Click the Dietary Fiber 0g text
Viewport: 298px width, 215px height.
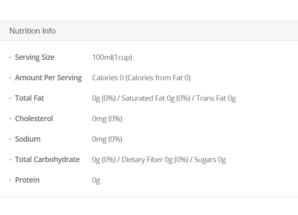point(147,159)
